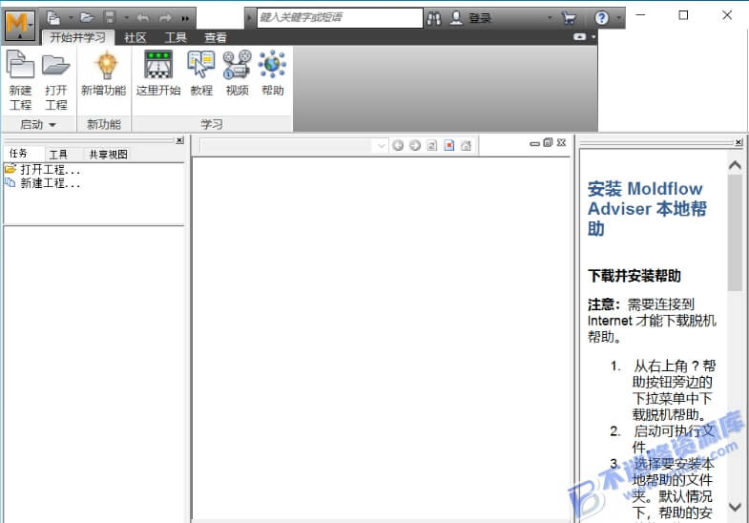Click 新建工程 ribbon button
This screenshot has width=749, height=523.
coord(20,80)
